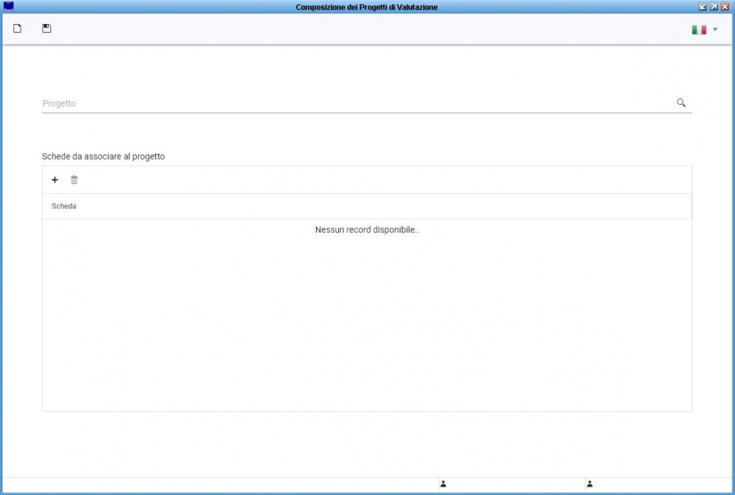Click the new document icon
This screenshot has width=735, height=495.
click(x=17, y=29)
